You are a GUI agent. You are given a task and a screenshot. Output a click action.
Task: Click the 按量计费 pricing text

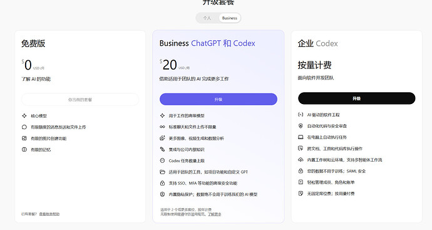pyautogui.click(x=314, y=65)
